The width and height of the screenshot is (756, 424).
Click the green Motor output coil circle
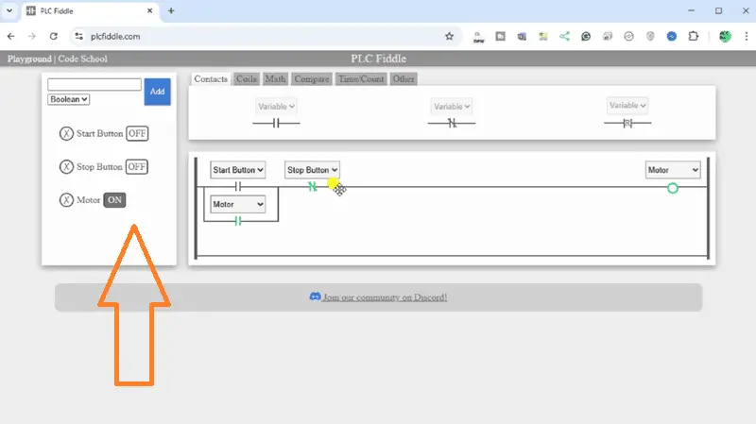(673, 188)
